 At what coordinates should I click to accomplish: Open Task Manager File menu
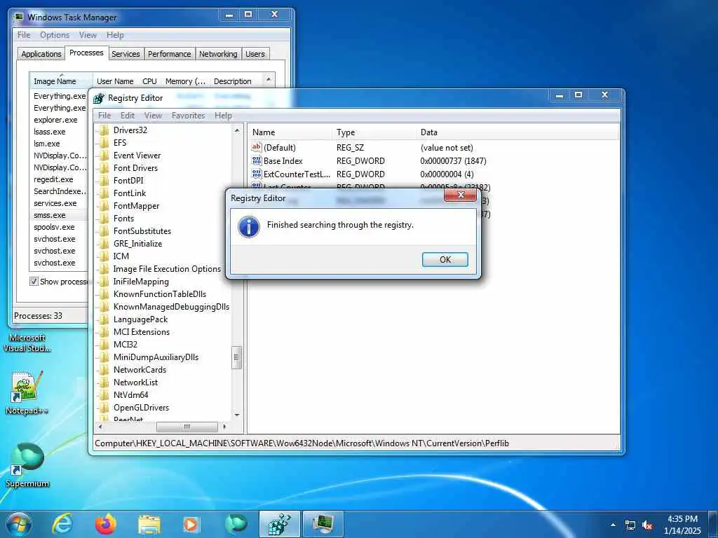[24, 35]
